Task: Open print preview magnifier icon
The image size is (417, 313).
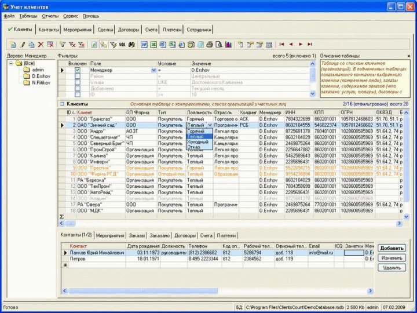Action: pyautogui.click(x=219, y=45)
